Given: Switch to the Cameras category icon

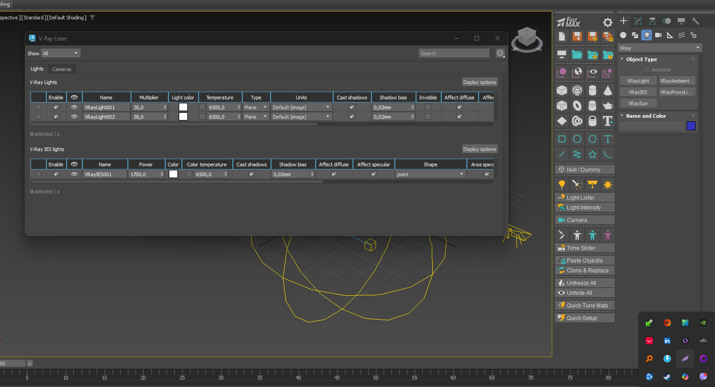Looking at the screenshot, I should coord(658,35).
